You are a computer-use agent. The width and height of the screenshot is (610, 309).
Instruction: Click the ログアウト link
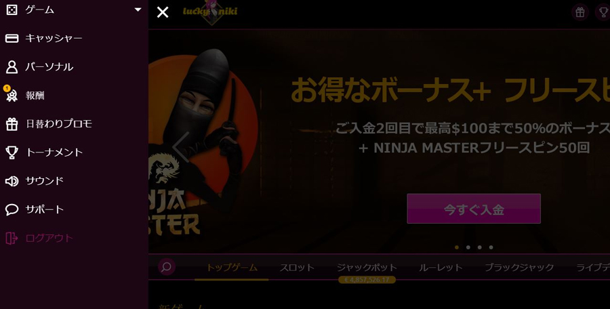click(x=49, y=238)
